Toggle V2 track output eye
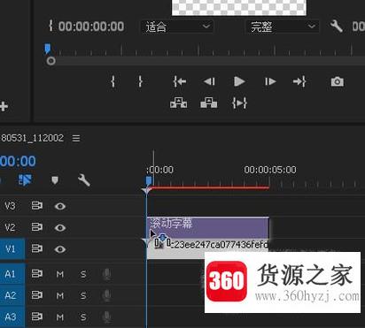This screenshot has width=365, height=328. point(60,227)
